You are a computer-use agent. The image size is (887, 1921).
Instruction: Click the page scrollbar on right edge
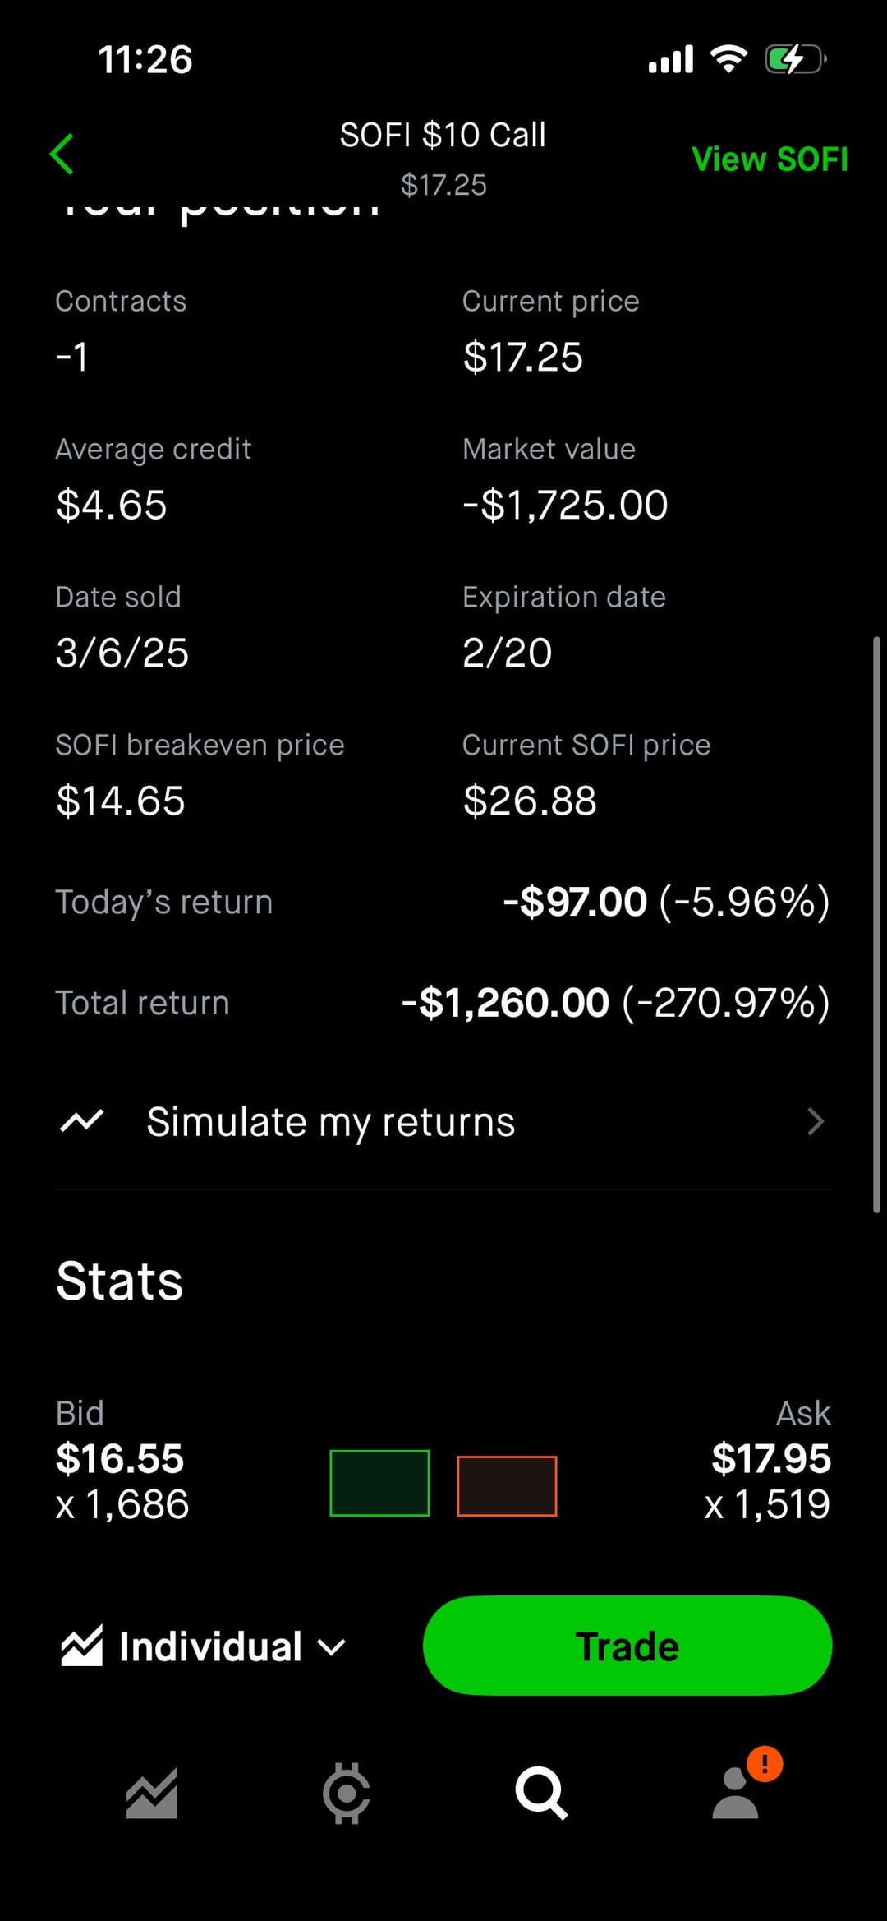coord(876,924)
